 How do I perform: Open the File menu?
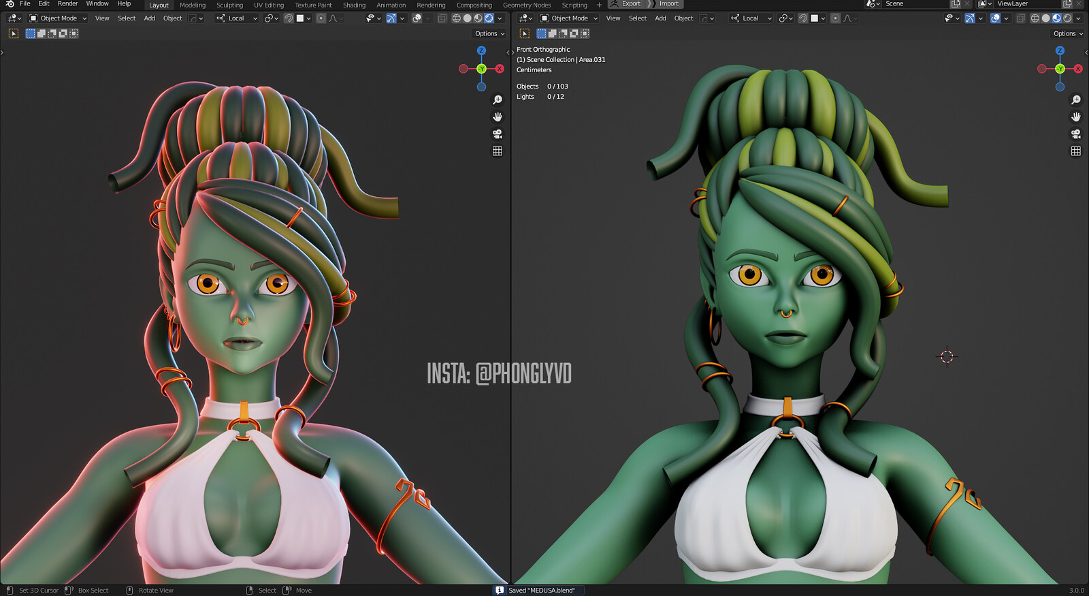coord(25,4)
